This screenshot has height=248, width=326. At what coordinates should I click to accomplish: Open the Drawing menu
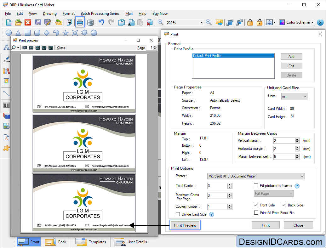click(x=50, y=14)
